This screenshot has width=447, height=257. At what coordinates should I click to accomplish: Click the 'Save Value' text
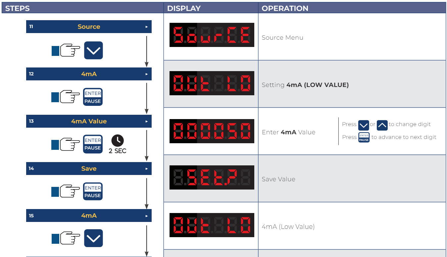pos(278,179)
